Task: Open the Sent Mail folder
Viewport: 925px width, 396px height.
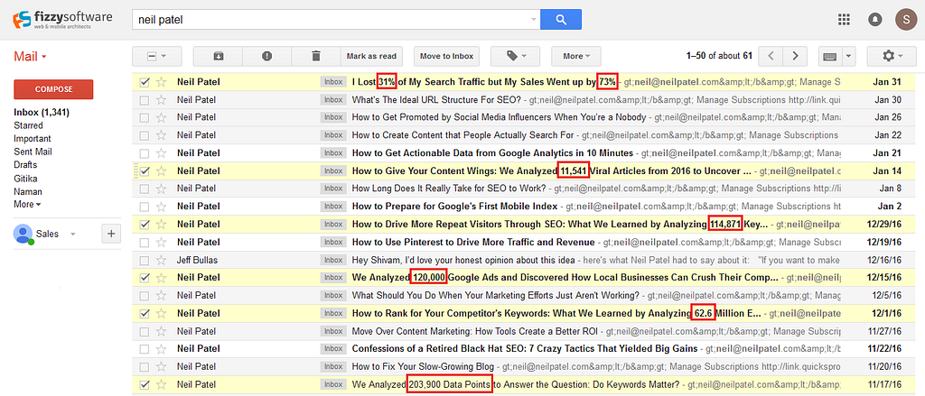Action: point(33,152)
